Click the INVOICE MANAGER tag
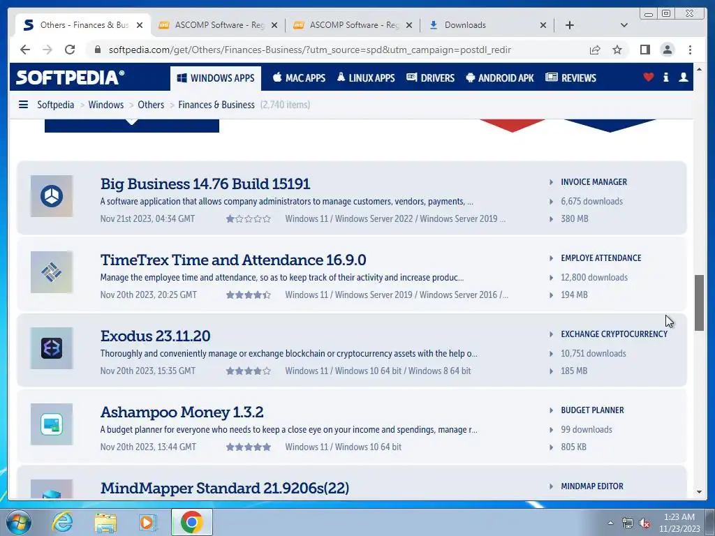This screenshot has height=536, width=715. point(594,182)
